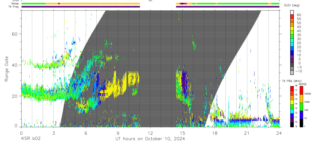The image size is (314, 144).
Task: Click the 'Noise' row label at top
Action: pos(15,4)
